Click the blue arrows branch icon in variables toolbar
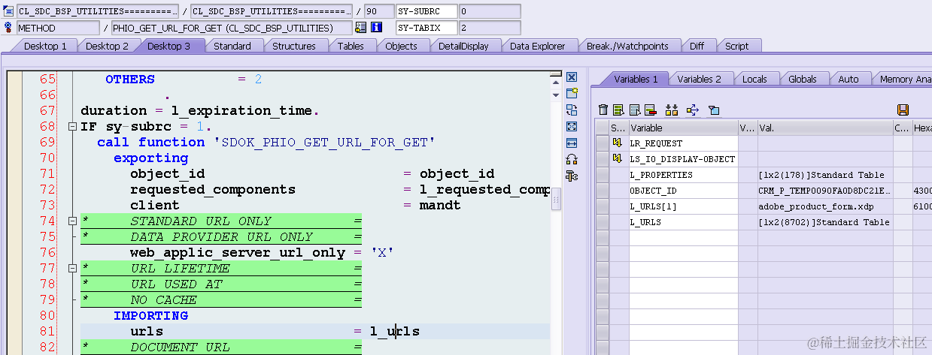 (x=693, y=110)
